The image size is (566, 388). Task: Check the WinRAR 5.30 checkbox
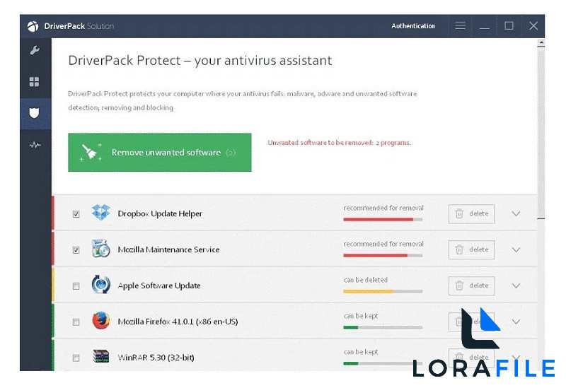tap(76, 358)
